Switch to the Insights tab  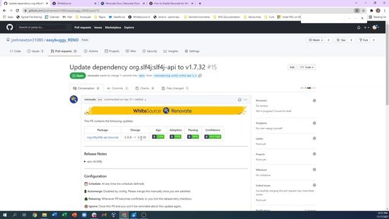171,51
